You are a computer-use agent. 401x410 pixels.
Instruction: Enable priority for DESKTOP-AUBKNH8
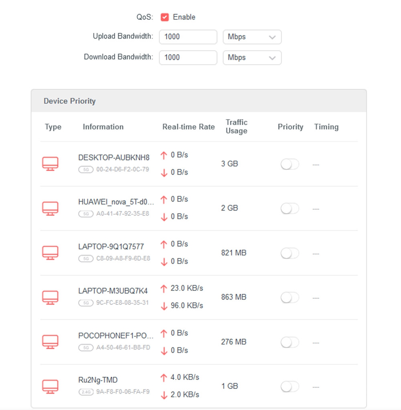(290, 164)
